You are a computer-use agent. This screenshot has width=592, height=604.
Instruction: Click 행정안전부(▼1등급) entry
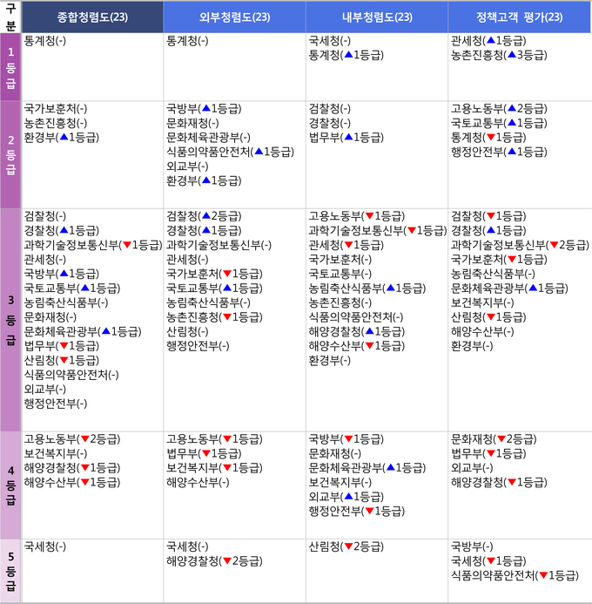click(357, 511)
